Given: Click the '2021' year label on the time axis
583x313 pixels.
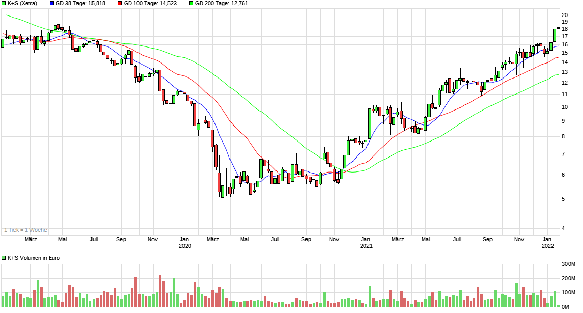Looking at the screenshot, I should [366, 246].
